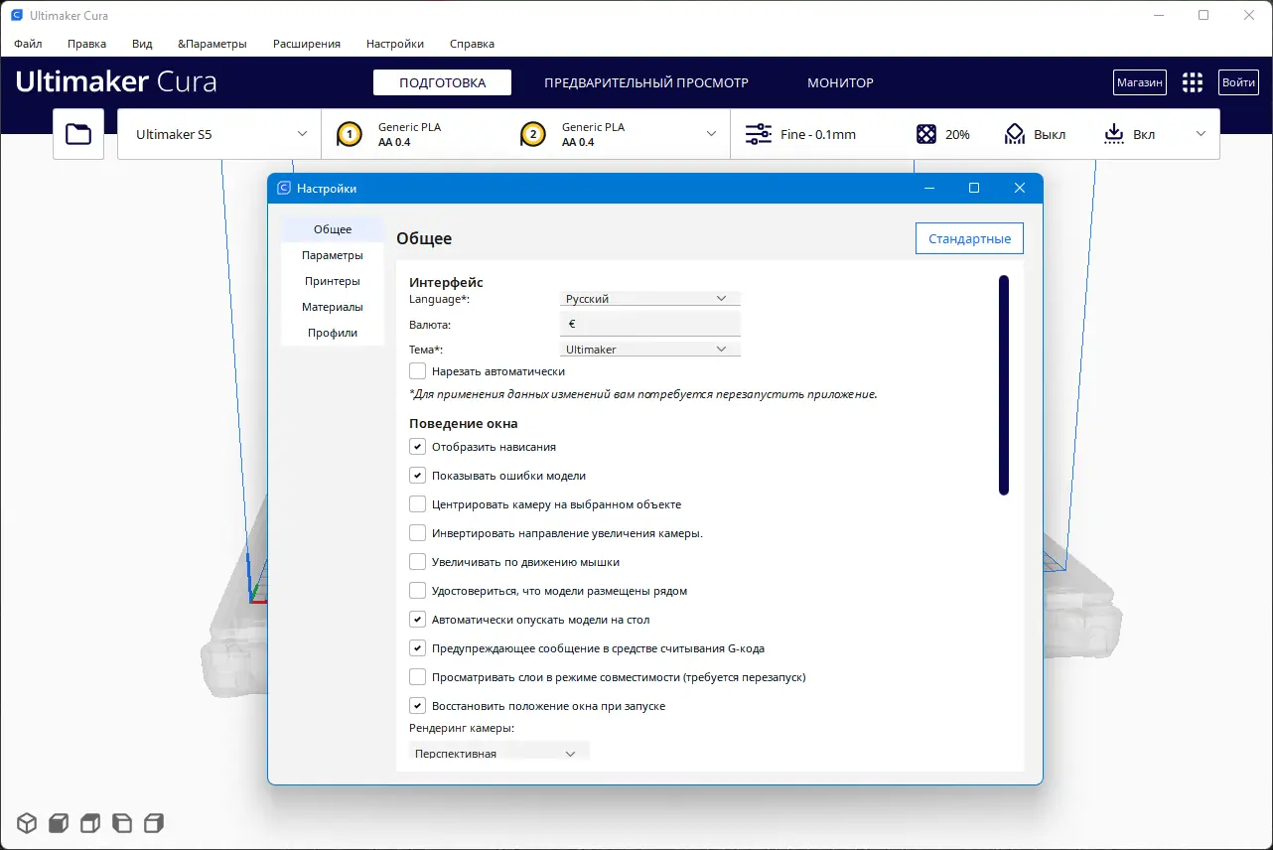This screenshot has height=850, width=1273.
Task: Open the Магазин marketplace
Action: (1139, 82)
